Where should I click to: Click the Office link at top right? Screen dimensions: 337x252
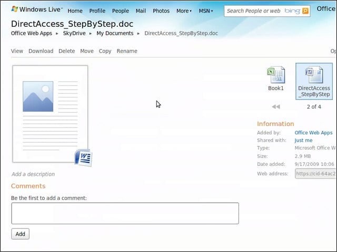pyautogui.click(x=326, y=9)
